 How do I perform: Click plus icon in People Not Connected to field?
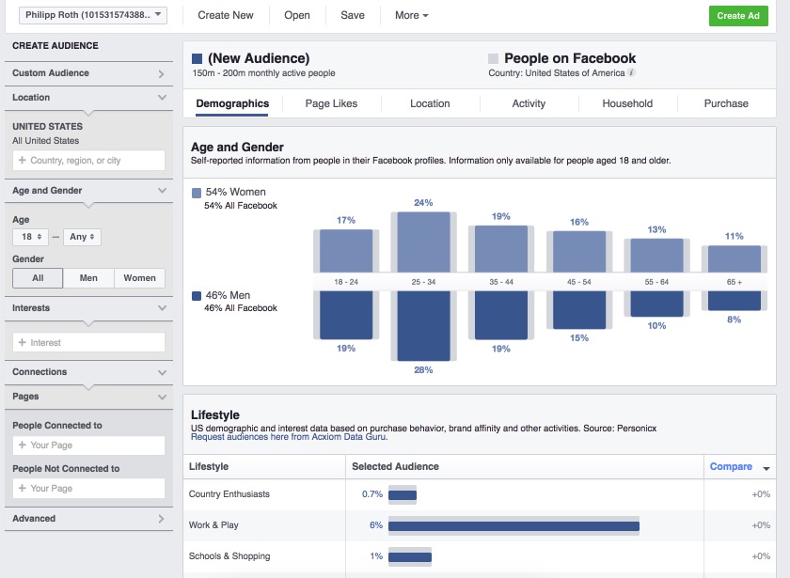tap(23, 488)
